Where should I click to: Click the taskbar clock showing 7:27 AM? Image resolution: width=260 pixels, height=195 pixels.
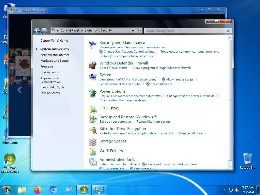[x=248, y=190]
